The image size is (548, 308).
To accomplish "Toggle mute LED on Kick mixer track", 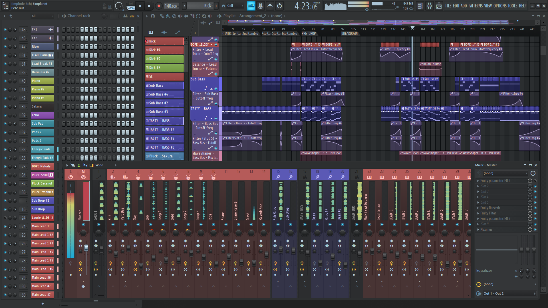I will pyautogui.click(x=113, y=225).
